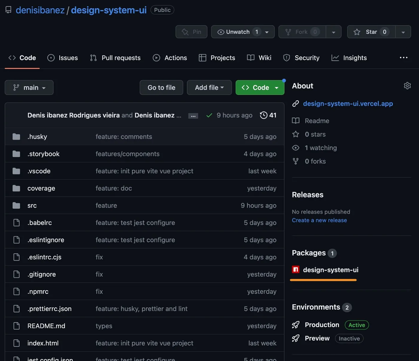This screenshot has width=419, height=361.
Task: Open the 41 commits history link
Action: pyautogui.click(x=268, y=115)
